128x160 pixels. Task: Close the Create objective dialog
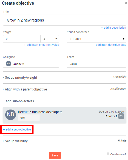126,3
